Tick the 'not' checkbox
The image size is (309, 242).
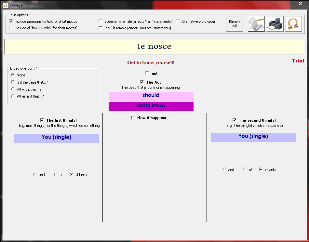(147, 73)
